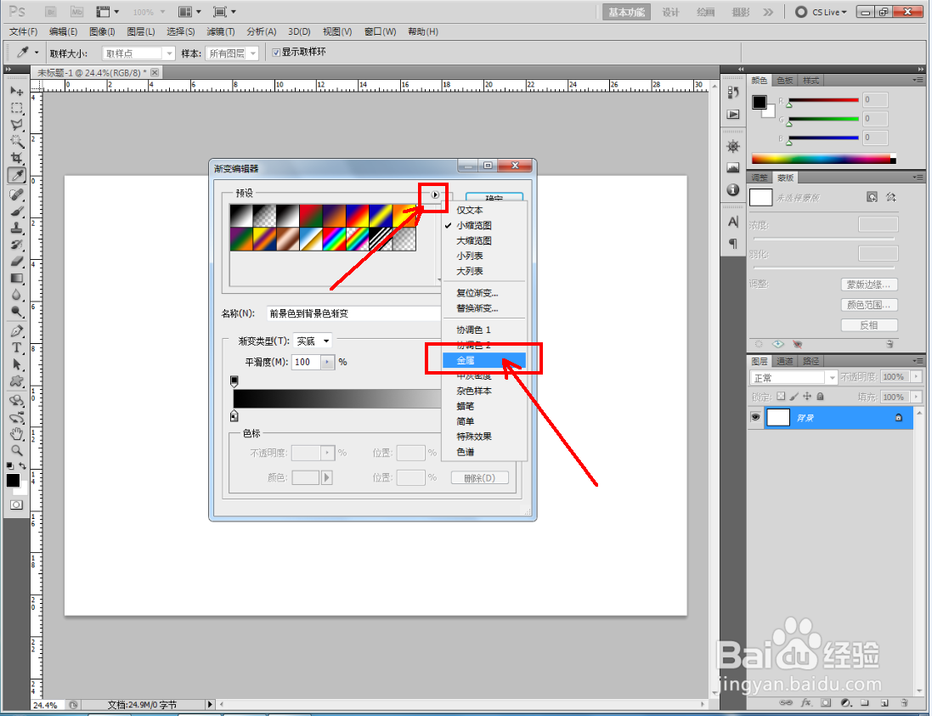This screenshot has width=932, height=716.
Task: Toggle lock all icon in Layers panel
Action: coord(820,397)
